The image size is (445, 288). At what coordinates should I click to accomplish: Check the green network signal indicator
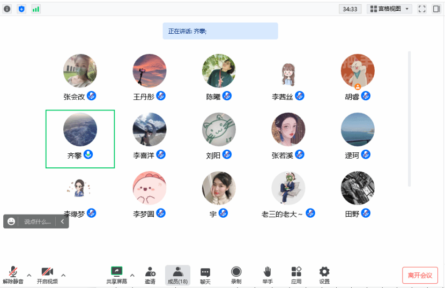click(36, 9)
